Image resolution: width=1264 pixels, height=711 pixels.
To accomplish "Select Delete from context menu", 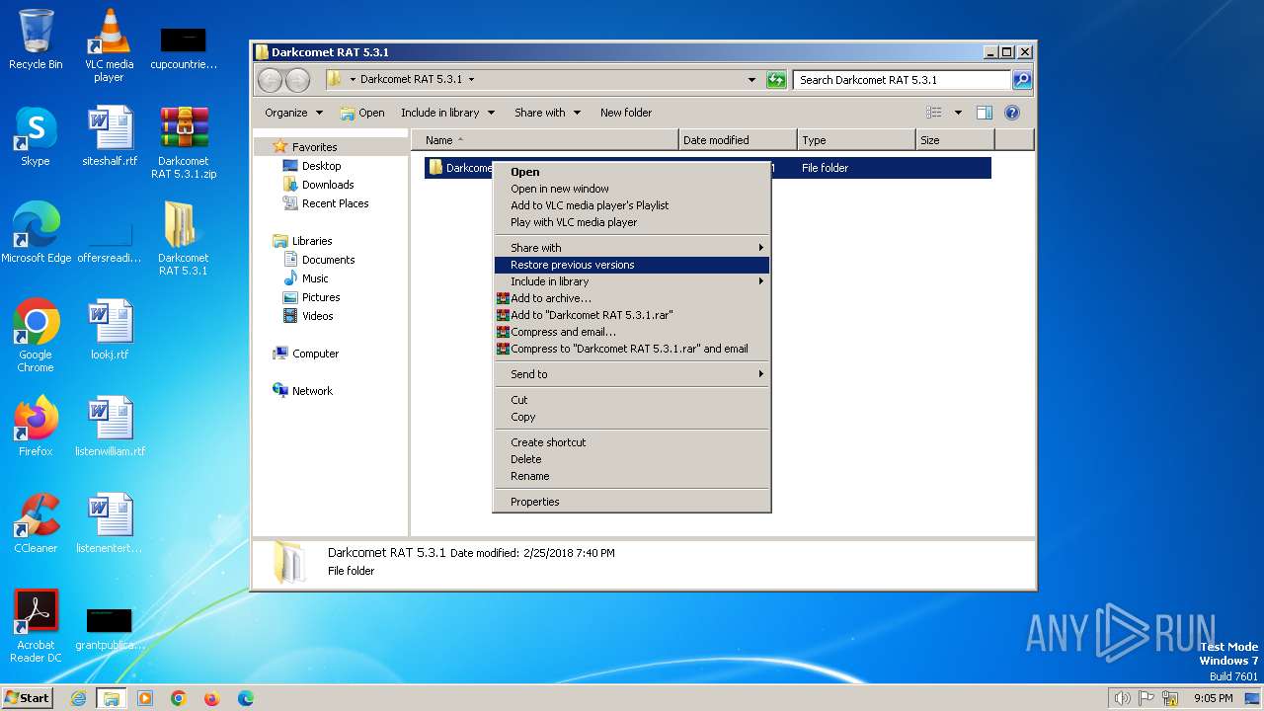I will coord(632,459).
